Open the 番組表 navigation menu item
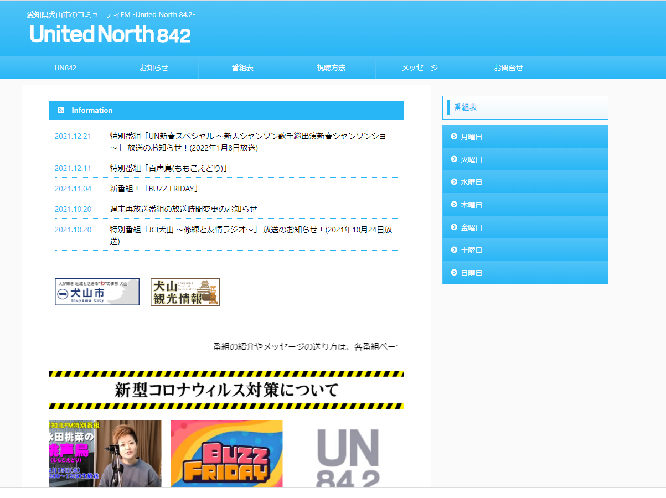Image resolution: width=666 pixels, height=498 pixels. pyautogui.click(x=242, y=68)
